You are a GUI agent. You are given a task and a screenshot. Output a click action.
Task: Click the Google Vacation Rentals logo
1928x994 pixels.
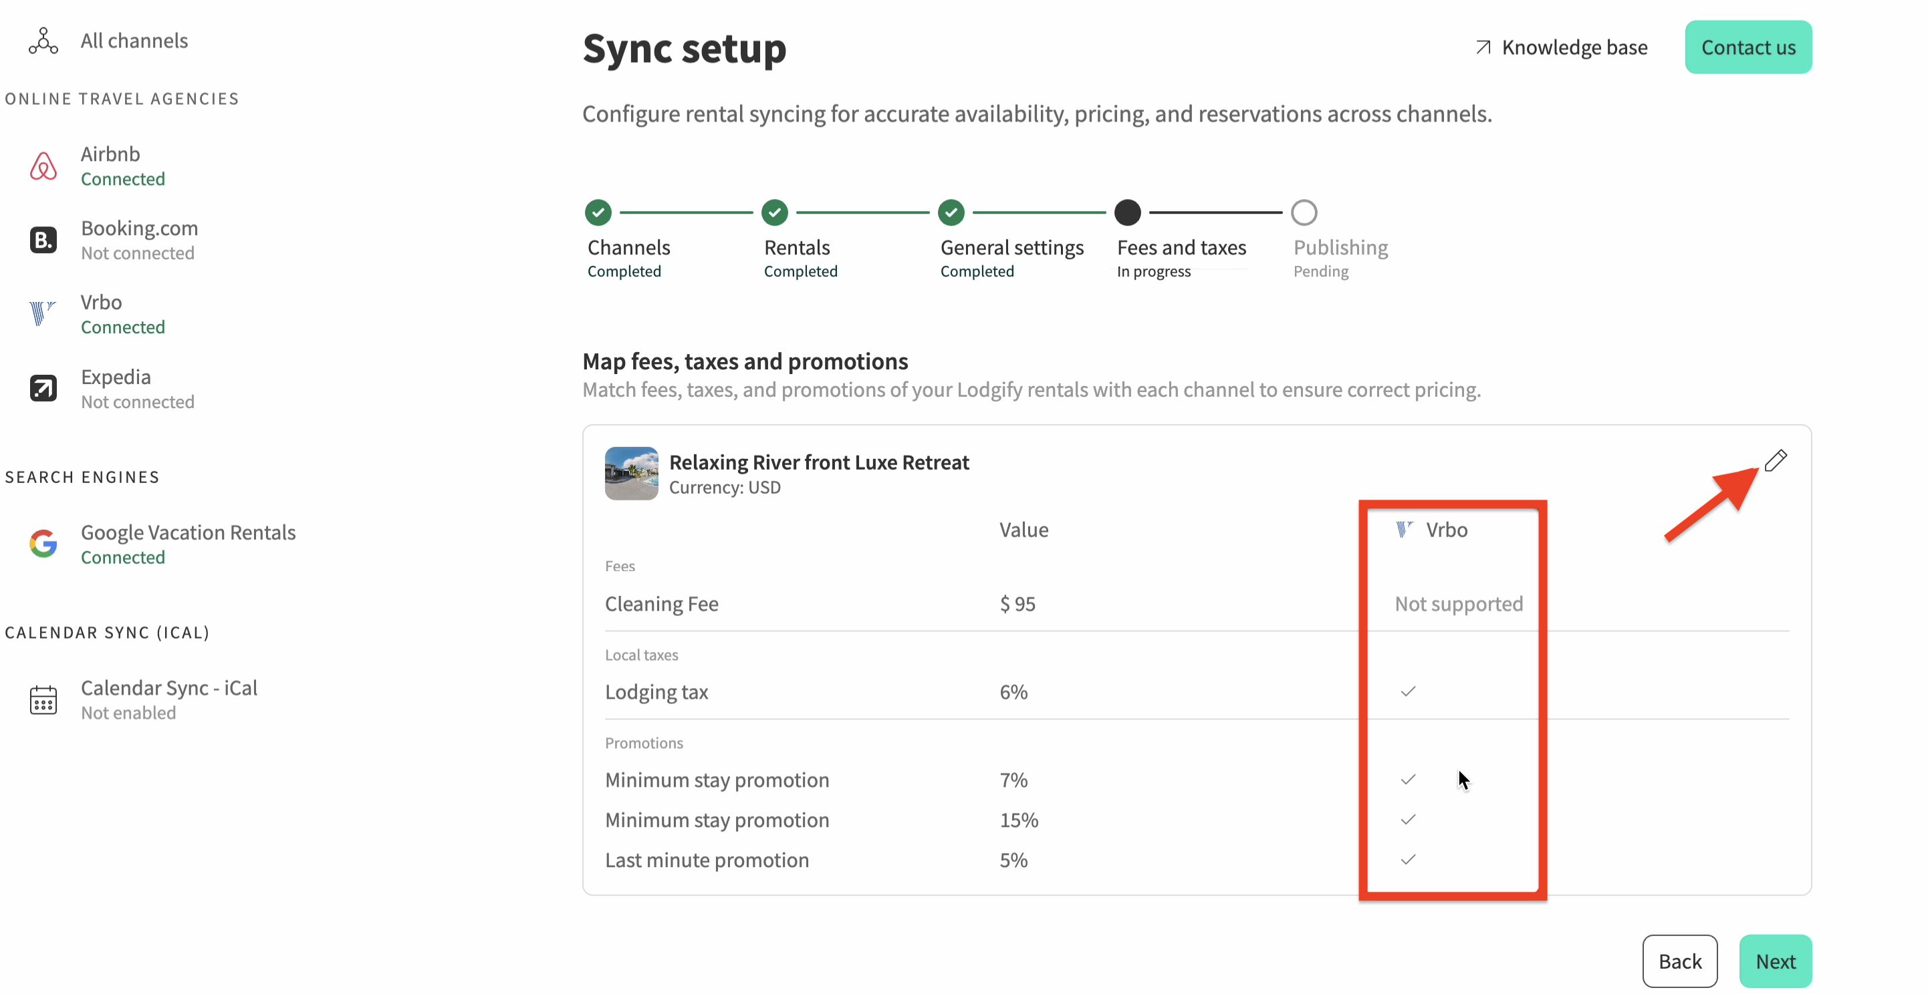click(43, 544)
